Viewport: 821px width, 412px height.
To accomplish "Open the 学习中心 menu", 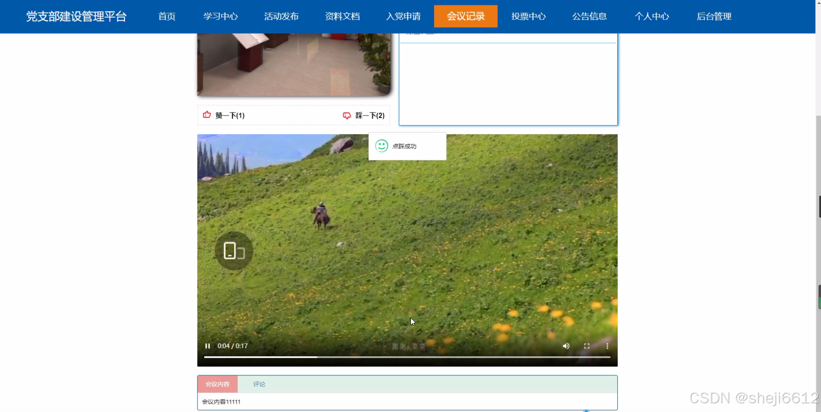I will click(x=220, y=17).
